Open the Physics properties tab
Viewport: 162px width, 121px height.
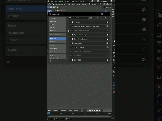coord(114,82)
